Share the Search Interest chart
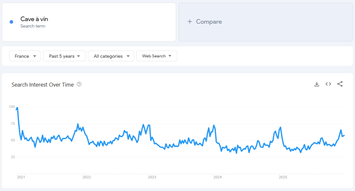355x191 pixels. click(339, 84)
